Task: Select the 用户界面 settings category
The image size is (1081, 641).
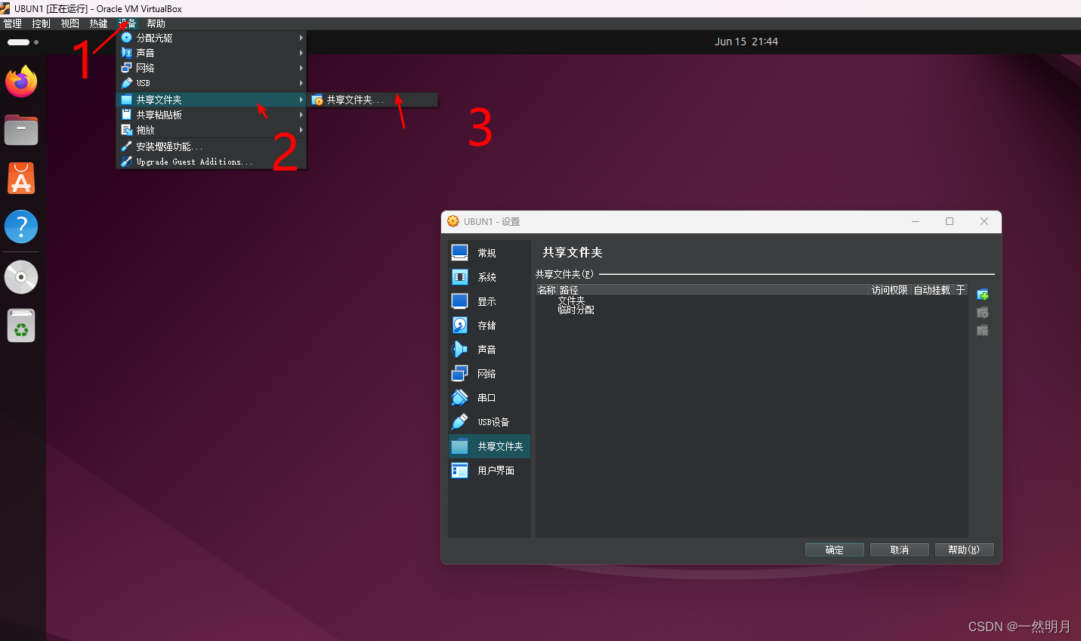Action: [x=490, y=470]
